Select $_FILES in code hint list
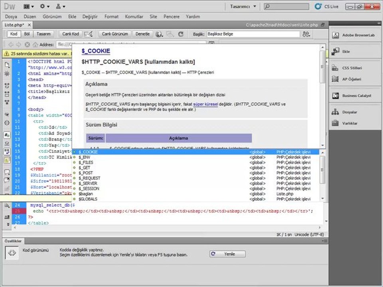 click(195, 162)
